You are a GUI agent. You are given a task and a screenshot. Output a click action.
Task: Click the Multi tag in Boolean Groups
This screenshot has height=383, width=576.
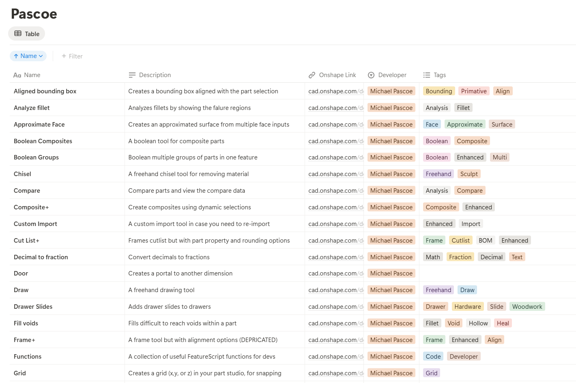(x=500, y=157)
